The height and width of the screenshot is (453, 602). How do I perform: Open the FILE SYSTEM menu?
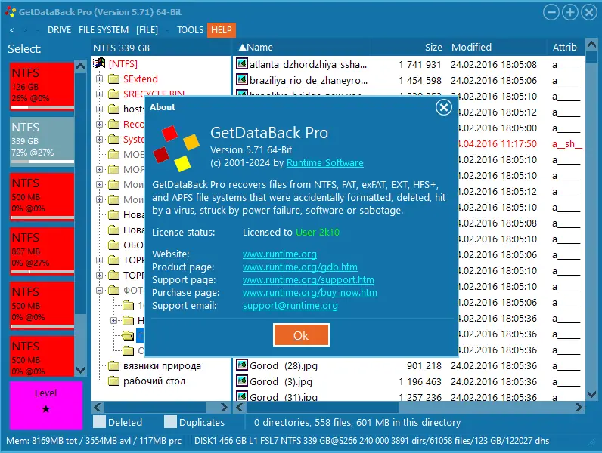tap(104, 30)
